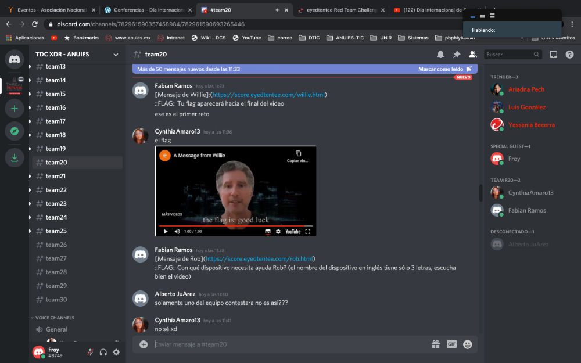
Task: Open user settings gear icon
Action: coord(116,352)
